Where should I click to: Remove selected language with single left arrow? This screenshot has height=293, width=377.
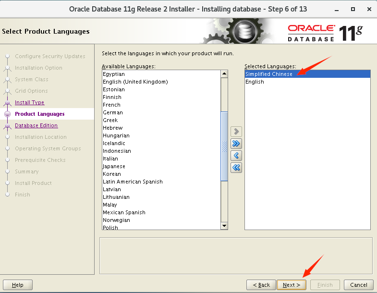[x=236, y=156]
